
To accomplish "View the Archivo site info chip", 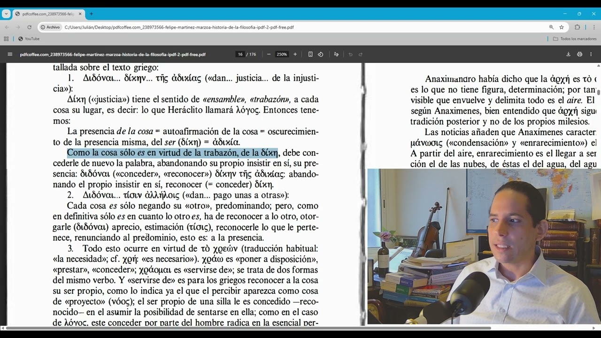I will point(50,27).
